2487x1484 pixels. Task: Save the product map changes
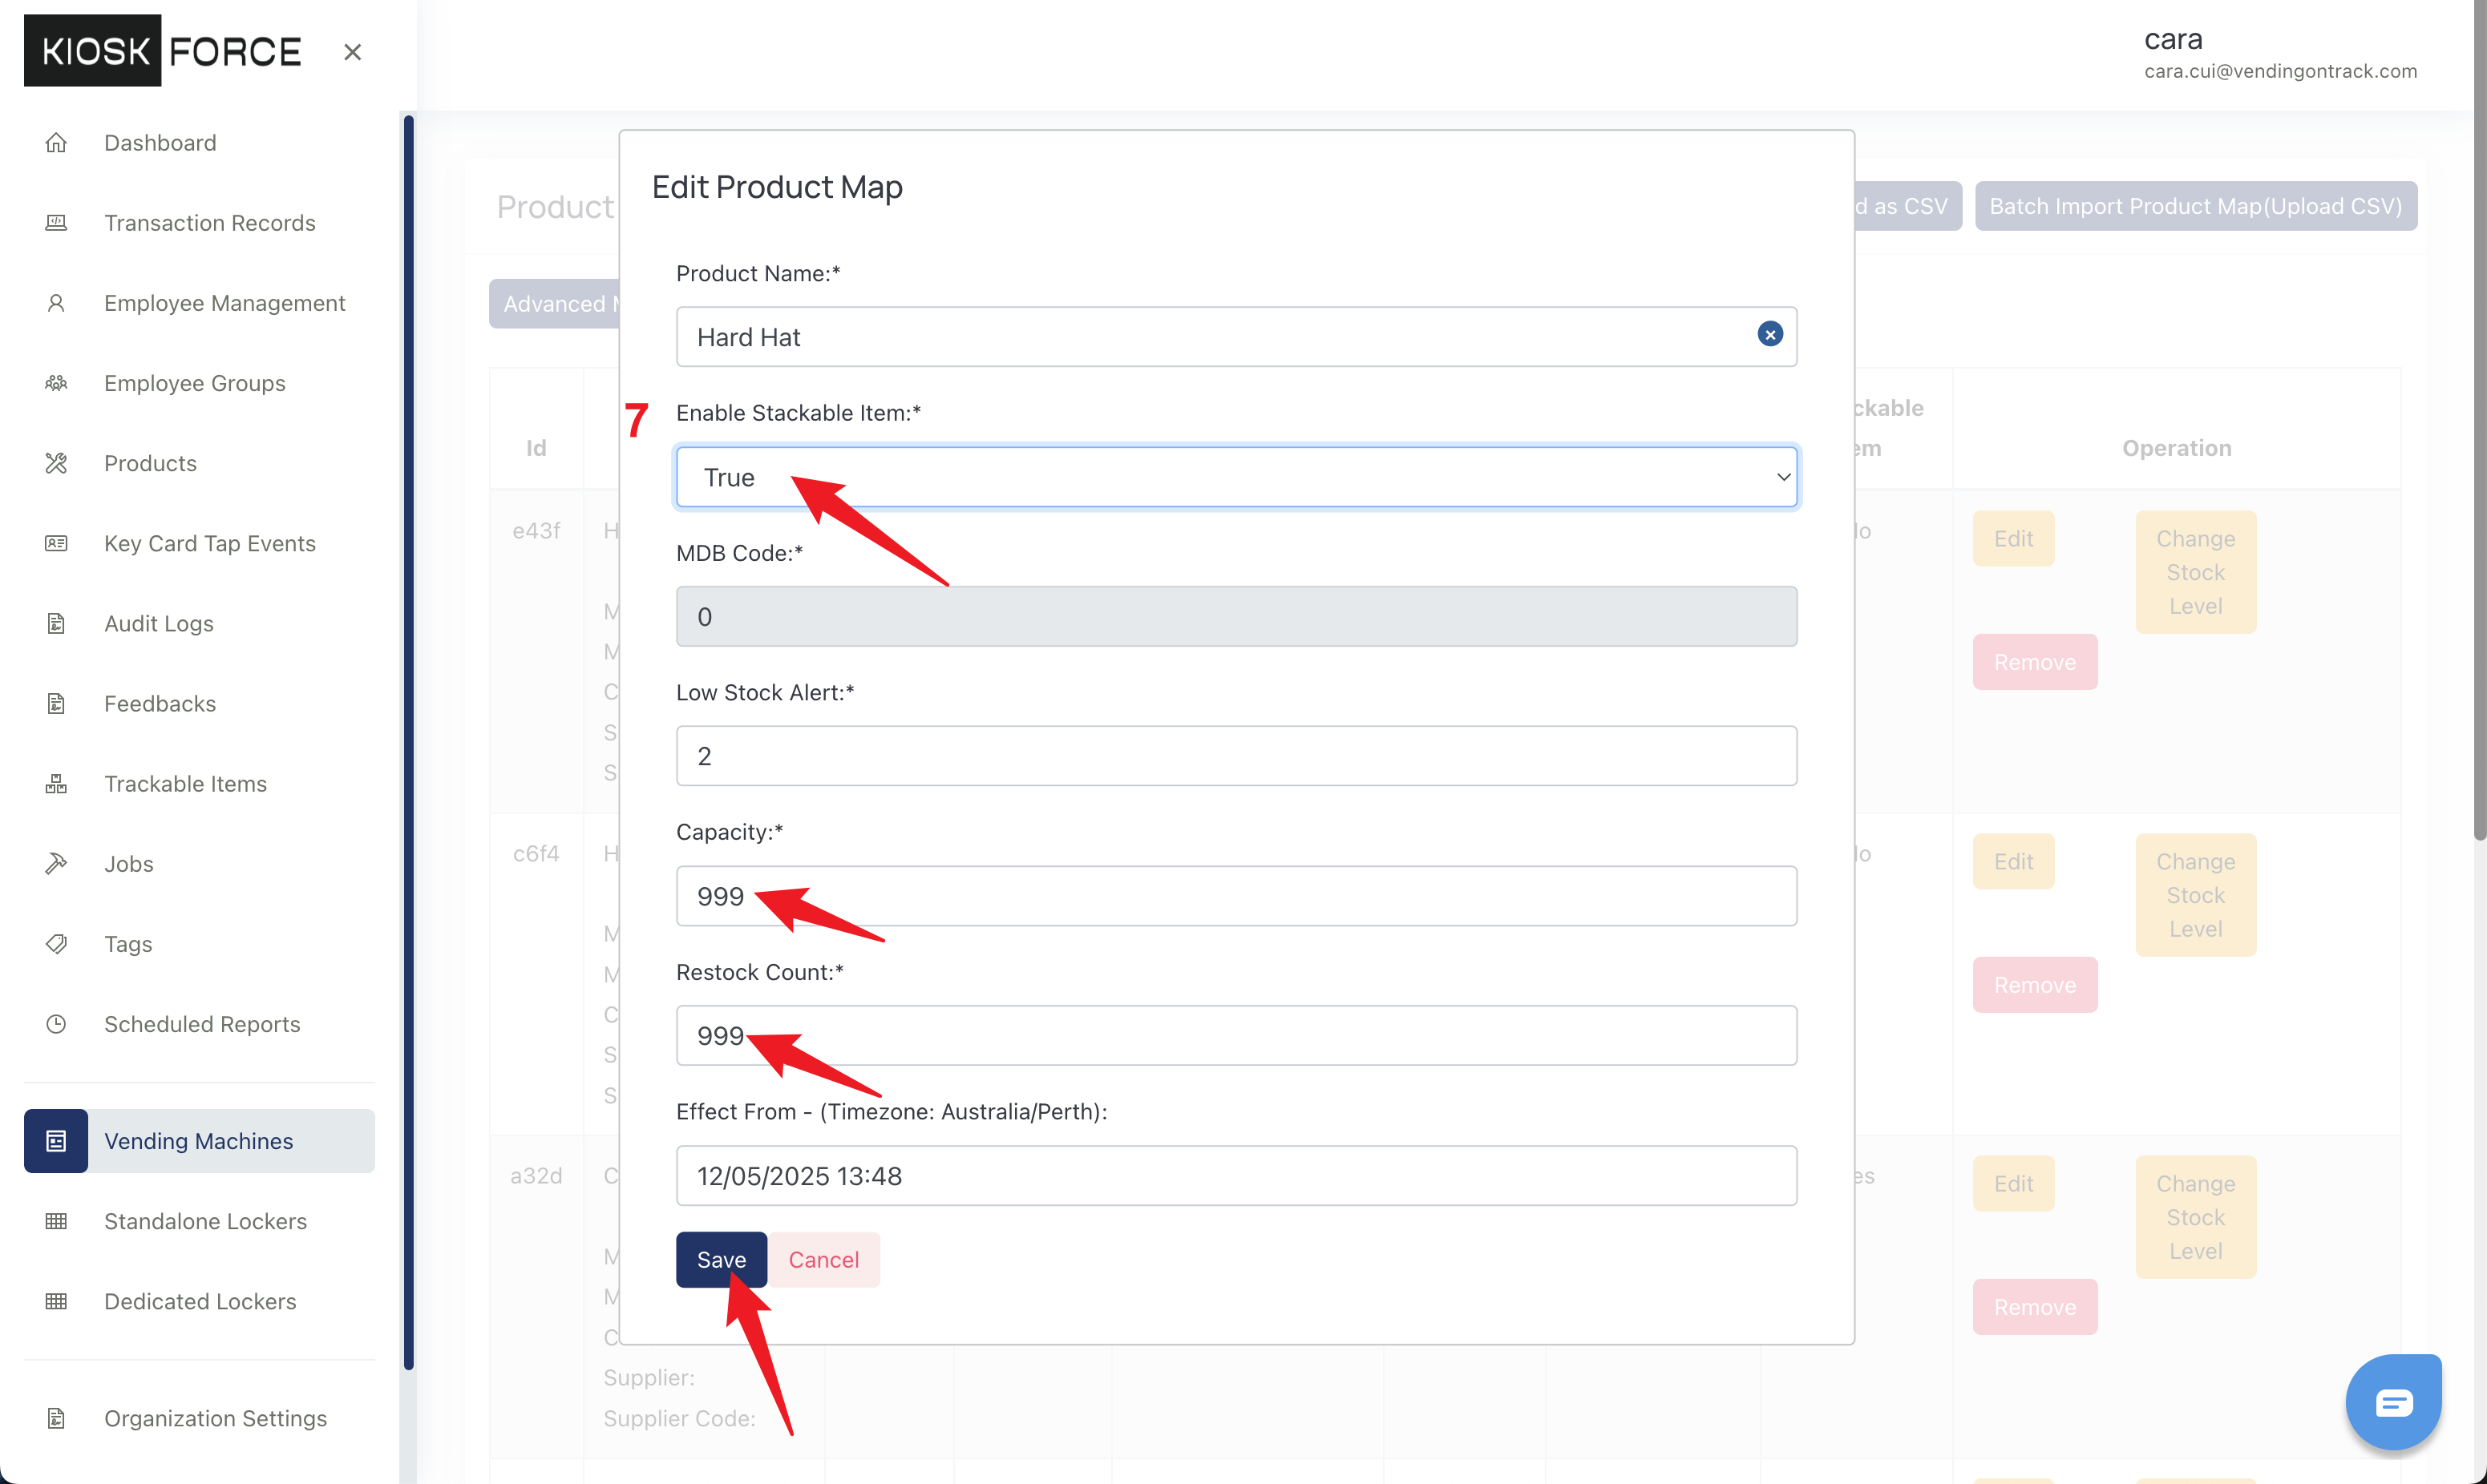(x=722, y=1259)
